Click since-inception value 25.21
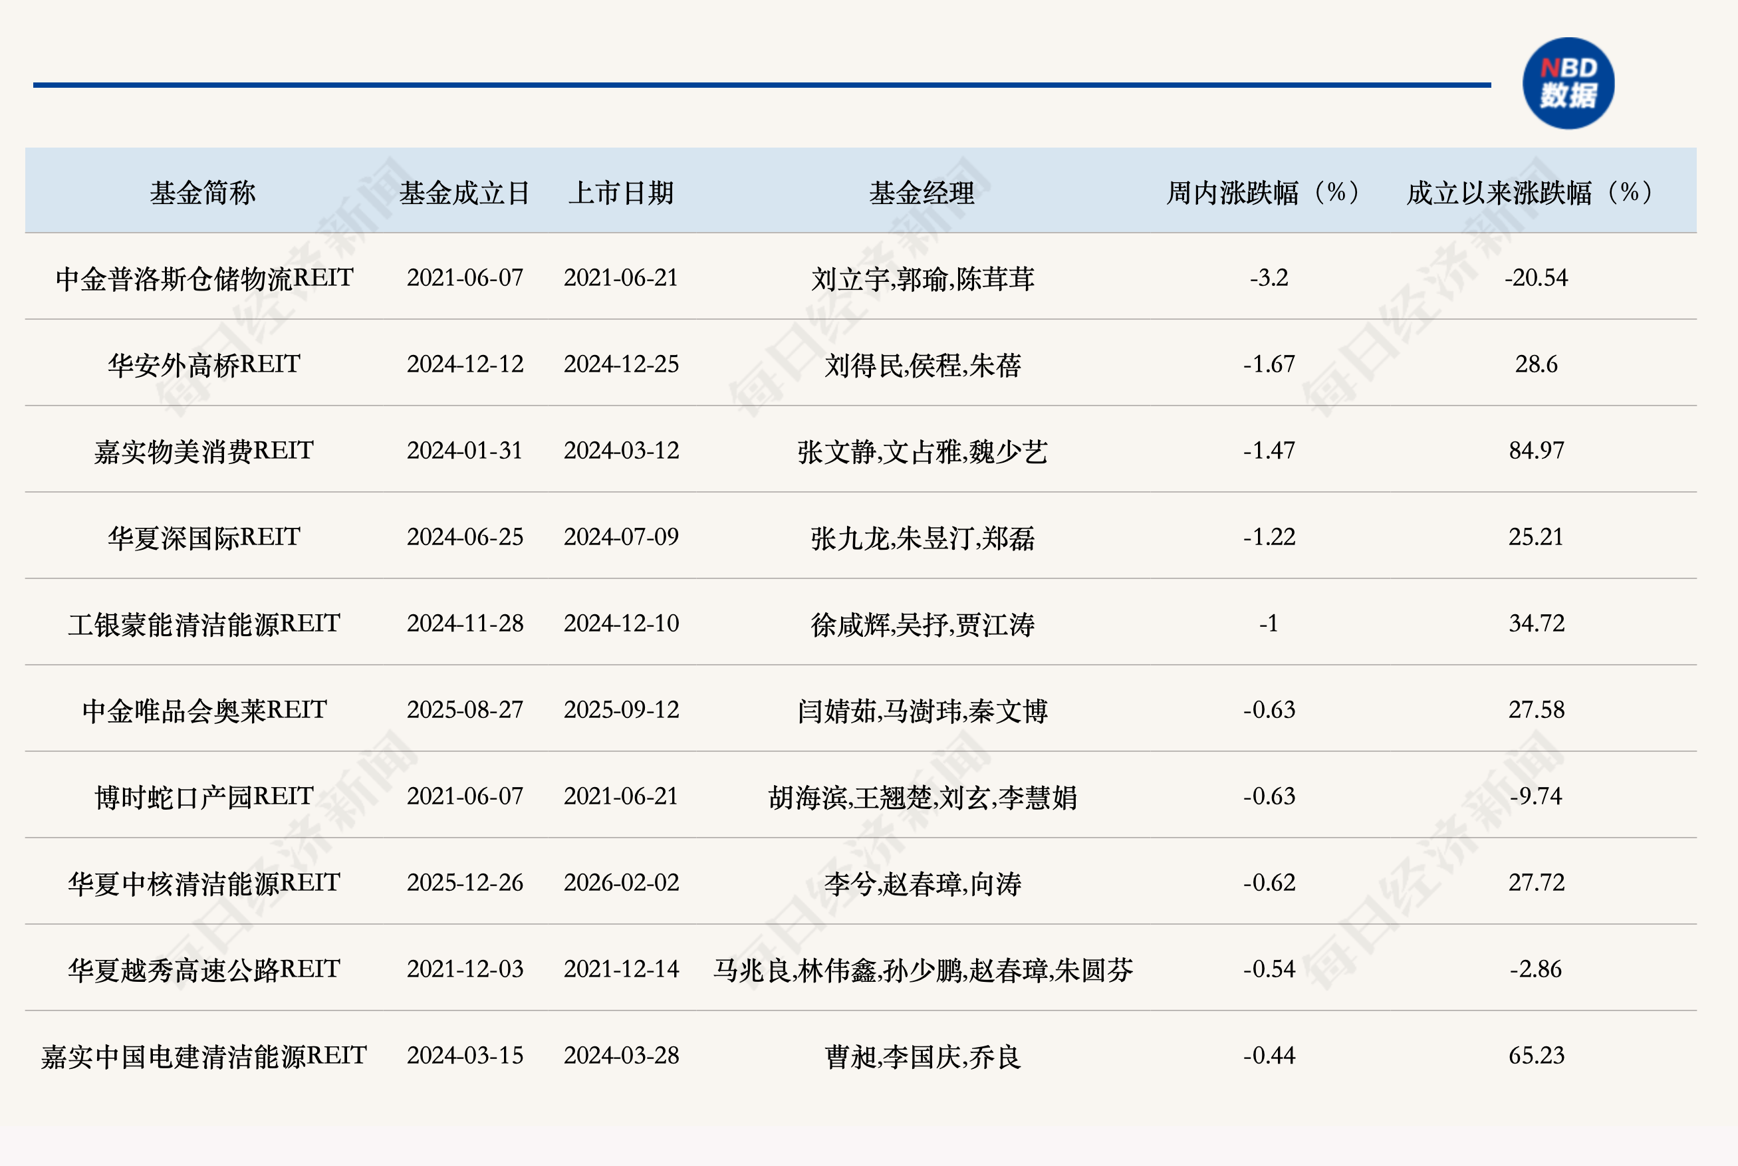The image size is (1738, 1166). 1536,537
